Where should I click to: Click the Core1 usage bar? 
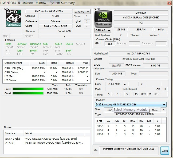click(28, 93)
